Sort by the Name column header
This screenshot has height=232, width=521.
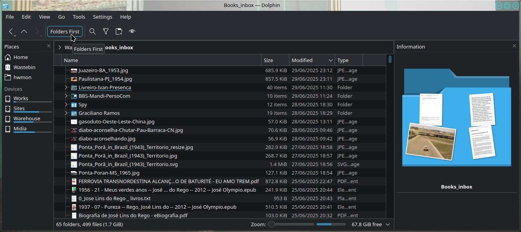click(x=162, y=60)
